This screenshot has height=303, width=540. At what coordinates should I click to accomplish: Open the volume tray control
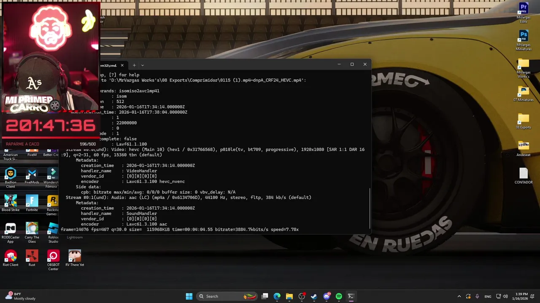click(505, 296)
